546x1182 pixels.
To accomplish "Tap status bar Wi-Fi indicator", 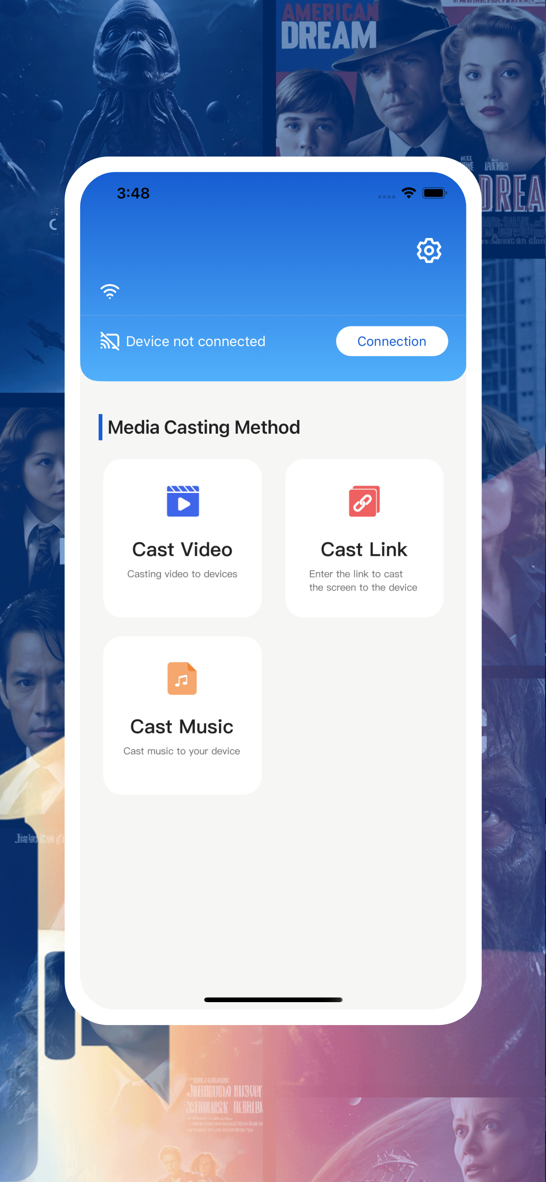I will point(408,193).
